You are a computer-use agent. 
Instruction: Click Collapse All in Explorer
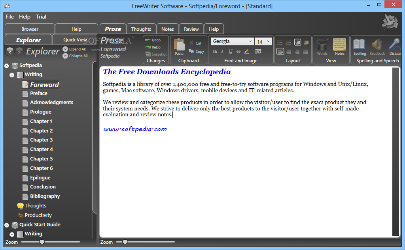(x=75, y=56)
